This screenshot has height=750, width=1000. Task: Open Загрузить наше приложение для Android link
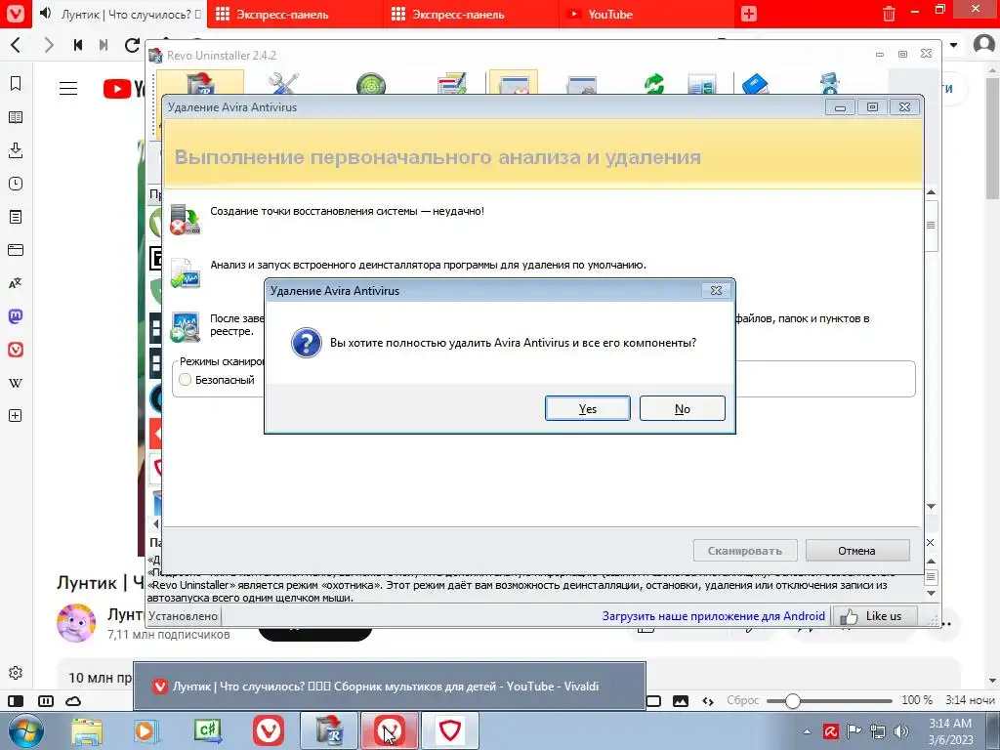pos(713,616)
